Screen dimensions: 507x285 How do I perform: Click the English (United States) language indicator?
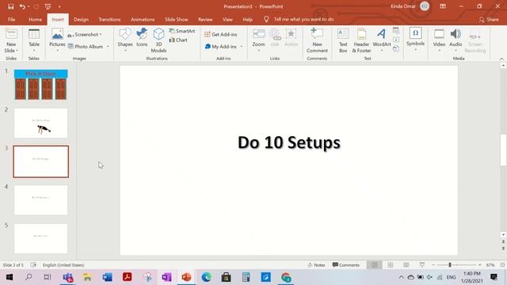click(x=63, y=265)
